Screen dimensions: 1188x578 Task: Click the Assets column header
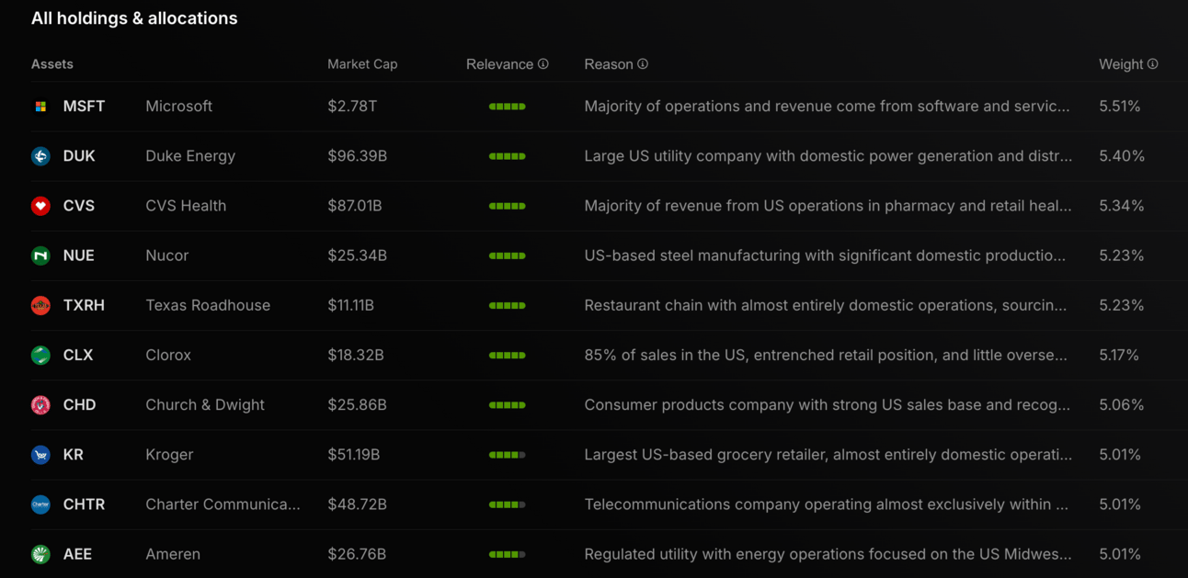(52, 64)
